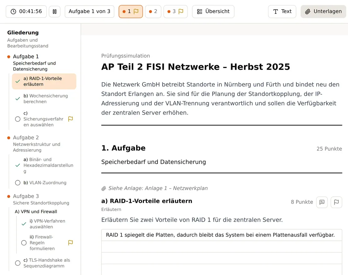
Task: Open the Übersicht overview
Action: tap(213, 11)
